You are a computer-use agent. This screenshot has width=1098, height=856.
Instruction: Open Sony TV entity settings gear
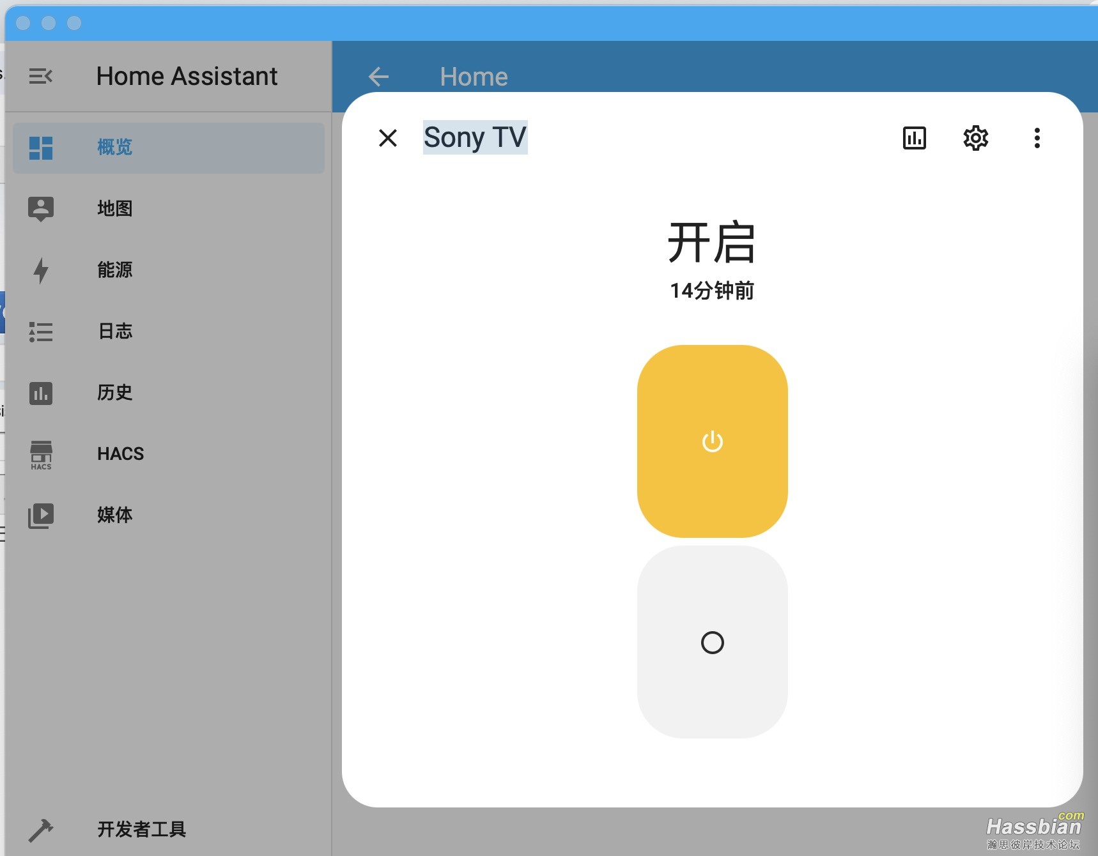click(x=976, y=138)
